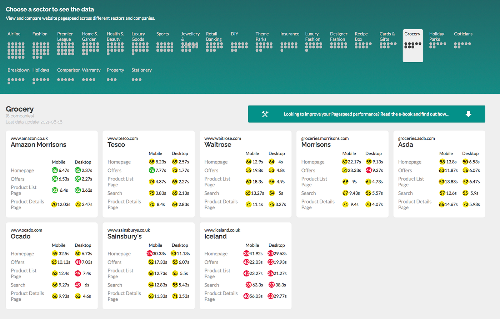This screenshot has width=500, height=319.
Task: Open the Asda card heading
Action: coord(405,144)
